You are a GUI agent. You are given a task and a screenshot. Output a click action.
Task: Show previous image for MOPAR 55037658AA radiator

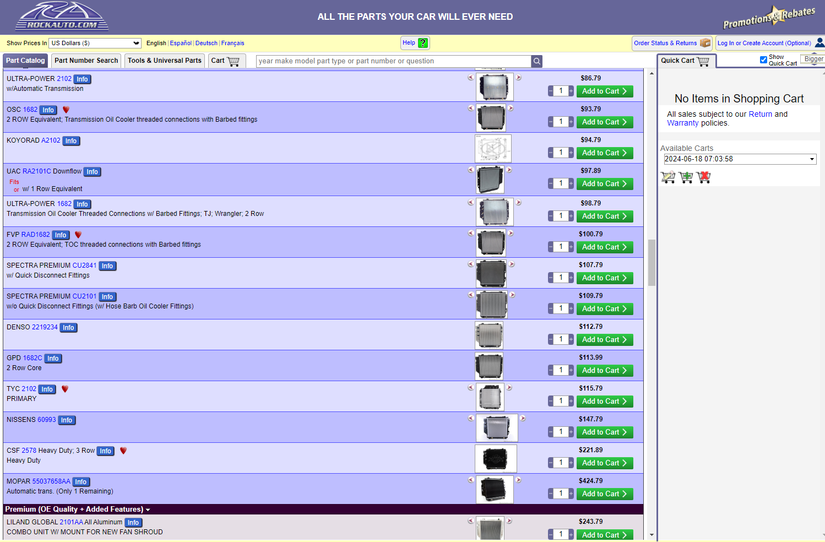click(471, 480)
